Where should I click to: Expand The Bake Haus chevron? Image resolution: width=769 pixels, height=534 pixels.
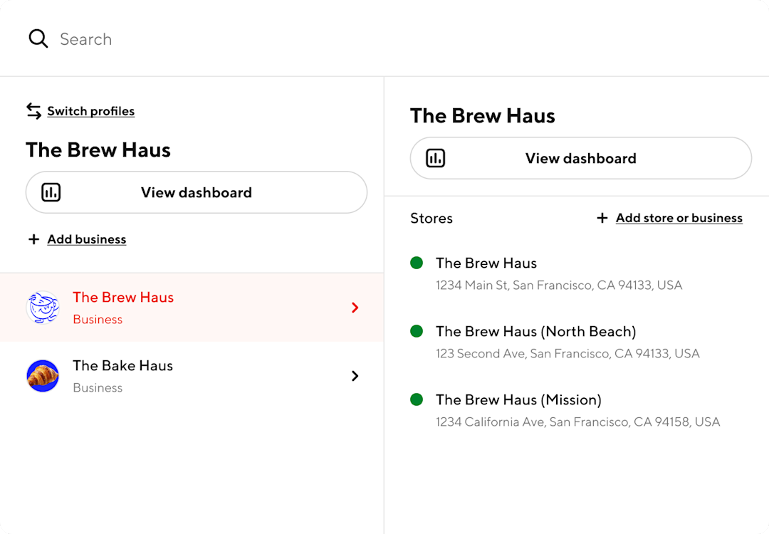355,376
